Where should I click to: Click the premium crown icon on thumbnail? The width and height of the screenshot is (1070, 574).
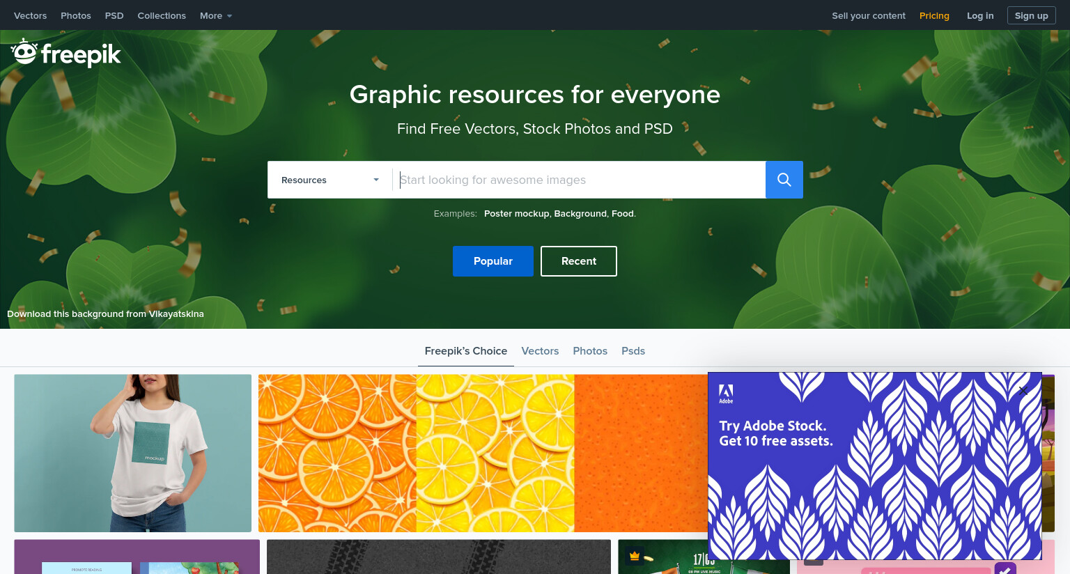(635, 556)
